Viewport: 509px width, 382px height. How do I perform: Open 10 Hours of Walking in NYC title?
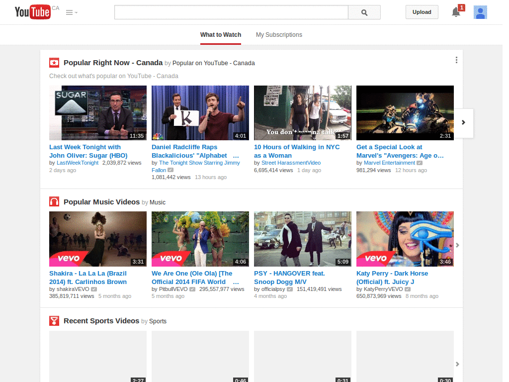coord(297,151)
